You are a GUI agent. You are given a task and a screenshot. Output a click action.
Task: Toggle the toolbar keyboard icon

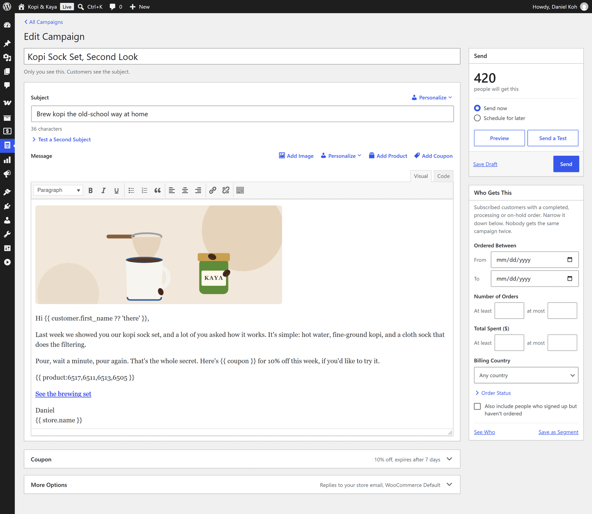coord(240,190)
